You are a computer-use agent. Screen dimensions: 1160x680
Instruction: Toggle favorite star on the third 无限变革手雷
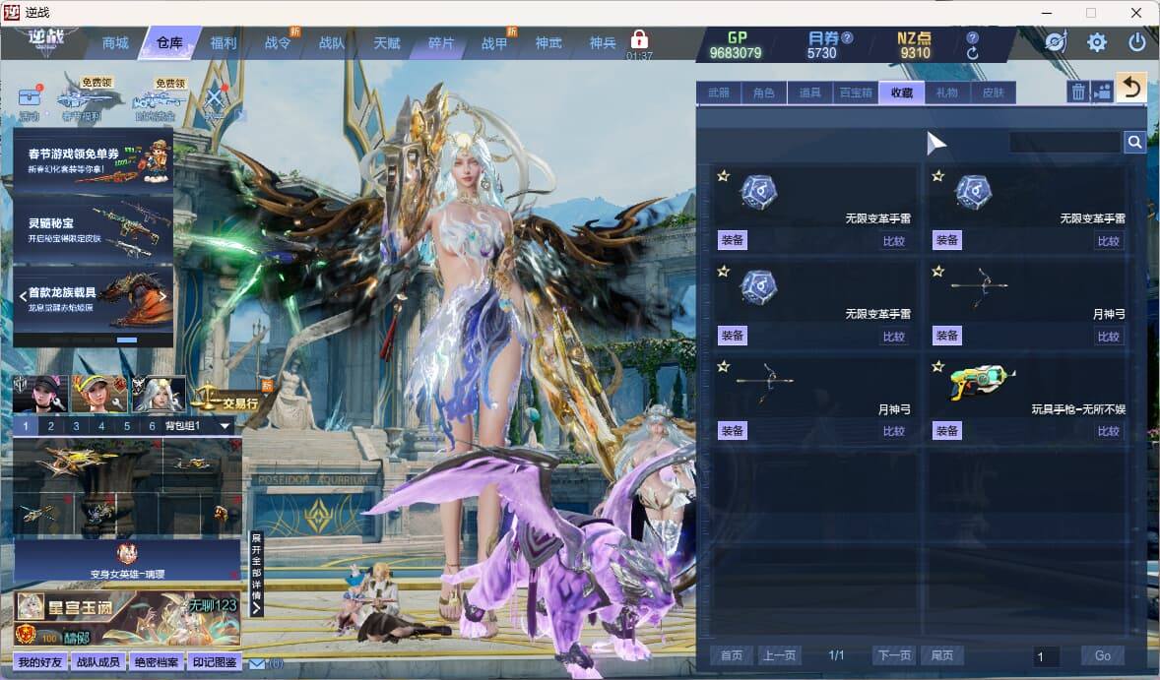[x=724, y=272]
